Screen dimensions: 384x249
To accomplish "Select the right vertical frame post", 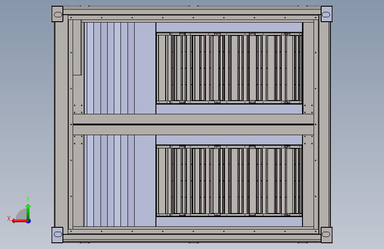I will pos(324,124).
